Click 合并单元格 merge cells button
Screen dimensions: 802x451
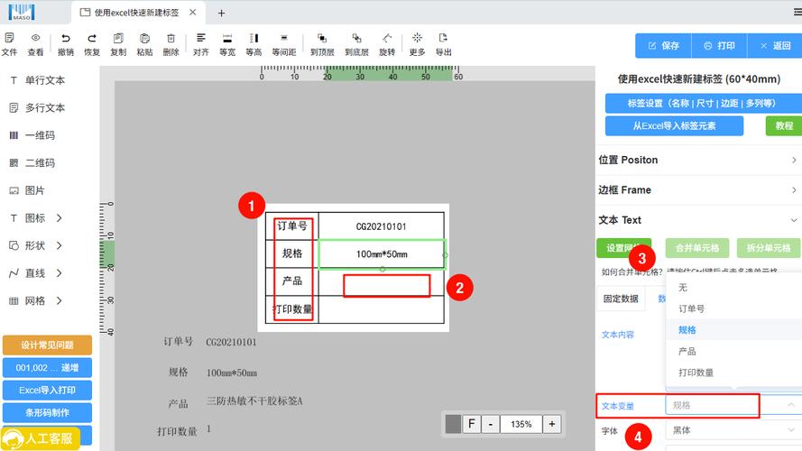point(697,248)
